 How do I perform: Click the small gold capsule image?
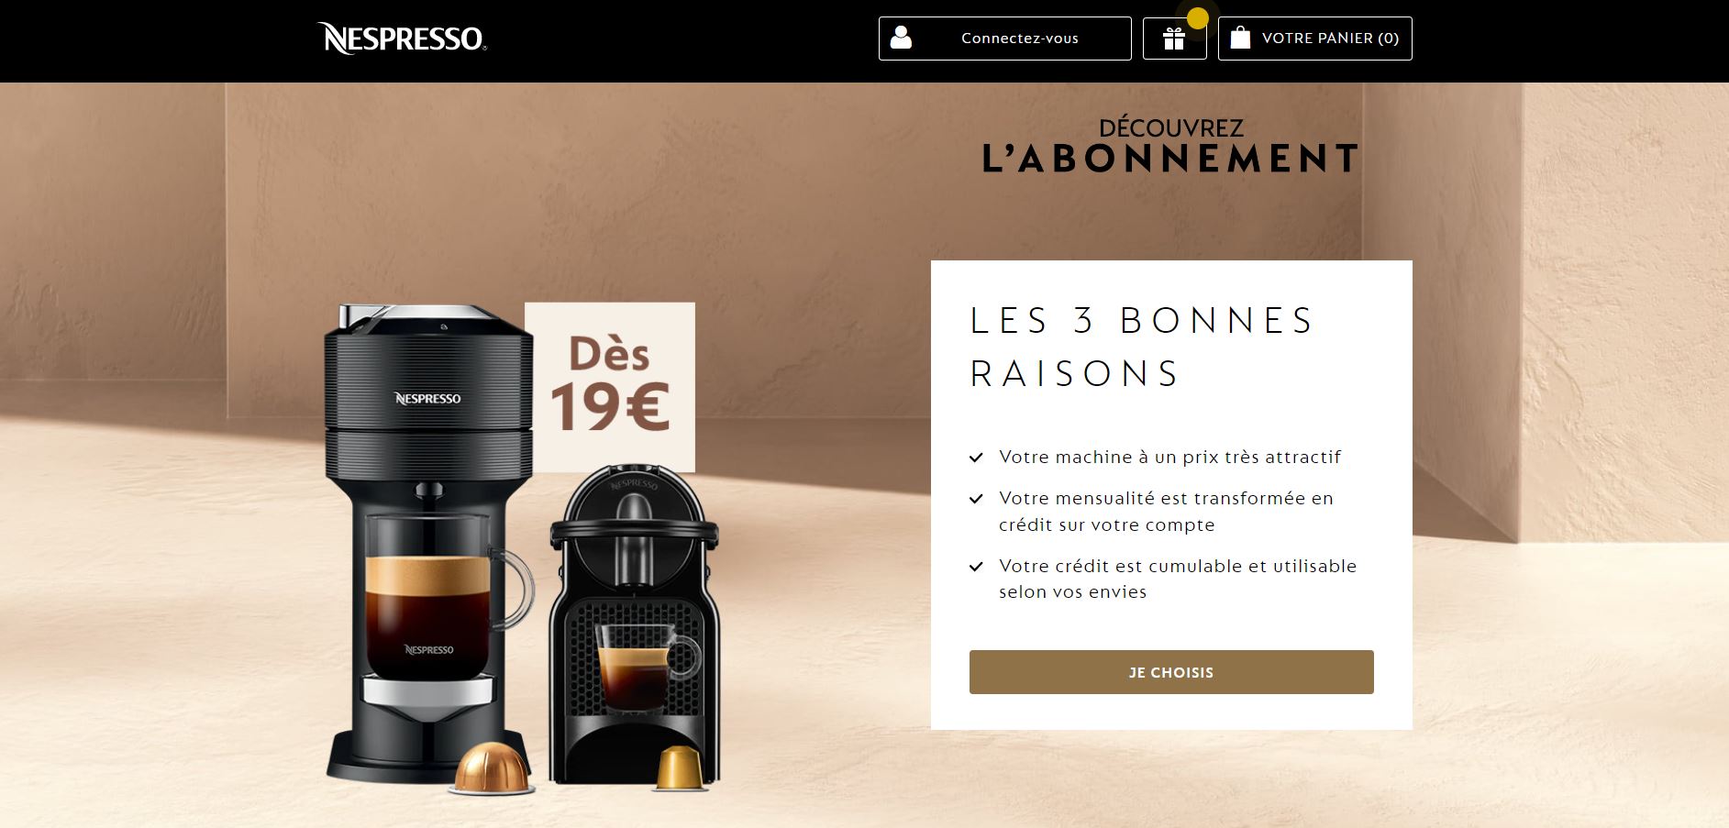[x=678, y=768]
